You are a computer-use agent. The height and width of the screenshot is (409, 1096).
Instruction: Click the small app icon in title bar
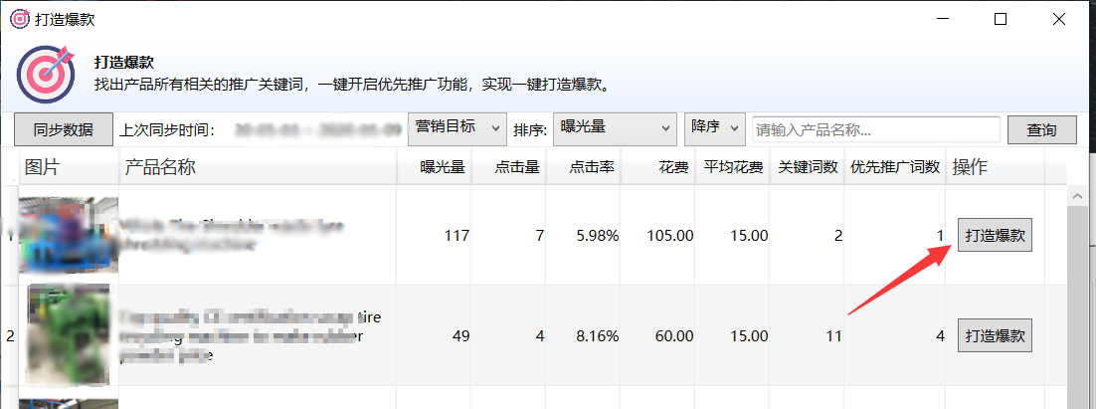[x=19, y=19]
